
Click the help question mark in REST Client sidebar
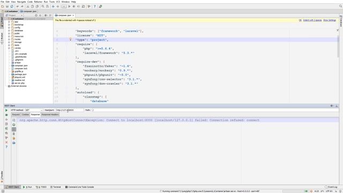(x=6, y=147)
